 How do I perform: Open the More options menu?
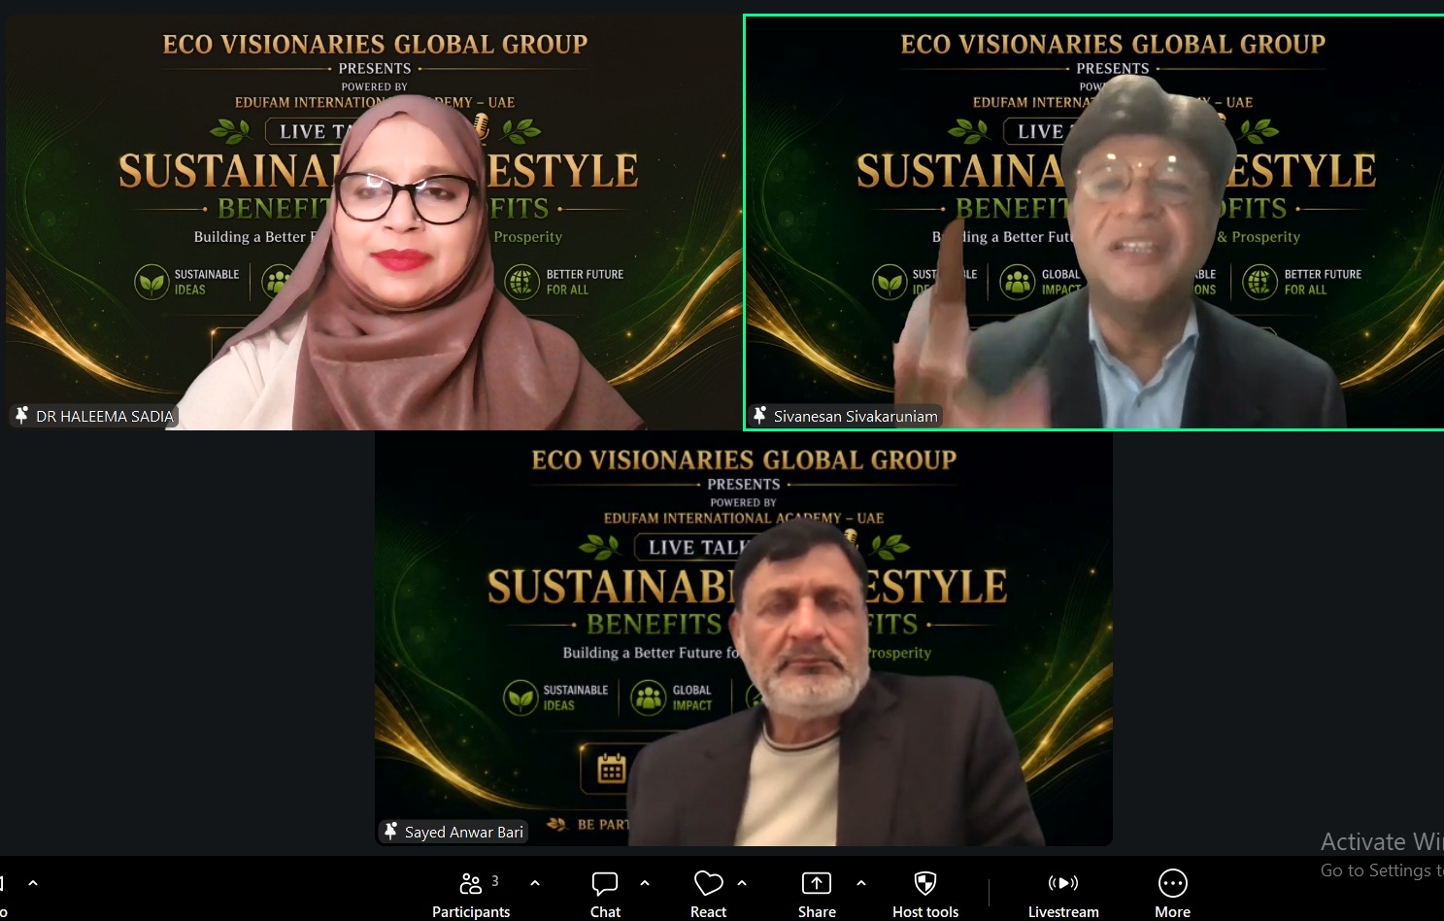(x=1172, y=894)
